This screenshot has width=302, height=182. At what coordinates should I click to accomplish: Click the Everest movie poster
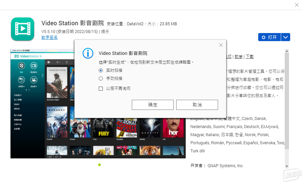[x=57, y=122]
